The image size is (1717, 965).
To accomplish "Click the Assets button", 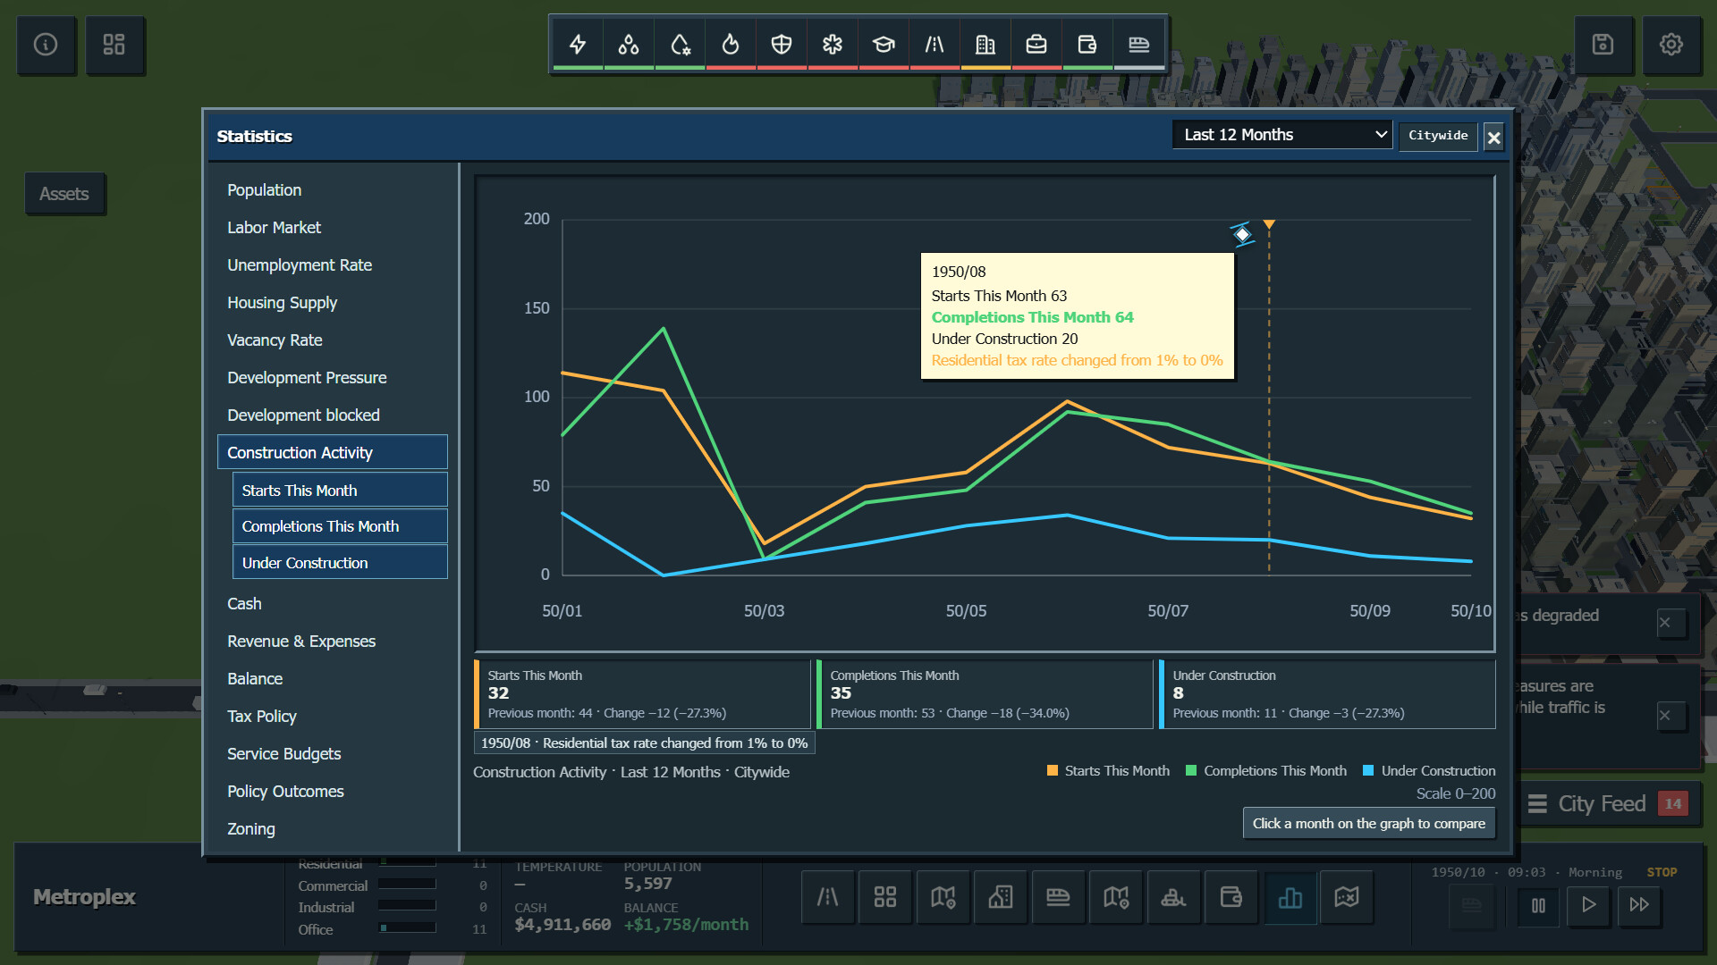I will coord(64,194).
